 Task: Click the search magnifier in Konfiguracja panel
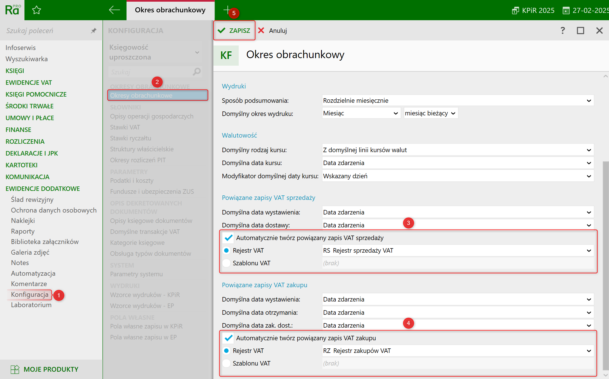tap(197, 72)
